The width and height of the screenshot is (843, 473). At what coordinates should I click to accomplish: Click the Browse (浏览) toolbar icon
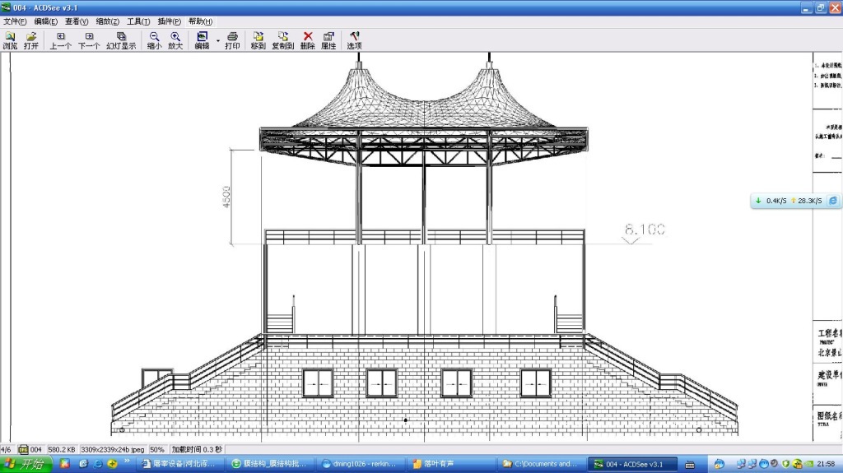pyautogui.click(x=10, y=40)
